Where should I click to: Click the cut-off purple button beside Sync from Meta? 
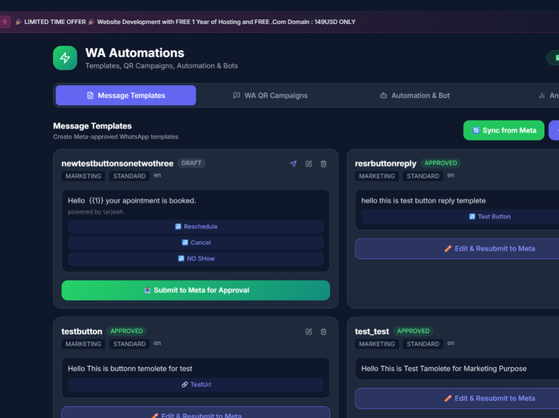(553, 131)
